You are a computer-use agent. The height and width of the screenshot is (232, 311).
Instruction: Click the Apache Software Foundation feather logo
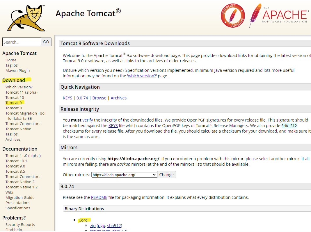tap(279, 15)
